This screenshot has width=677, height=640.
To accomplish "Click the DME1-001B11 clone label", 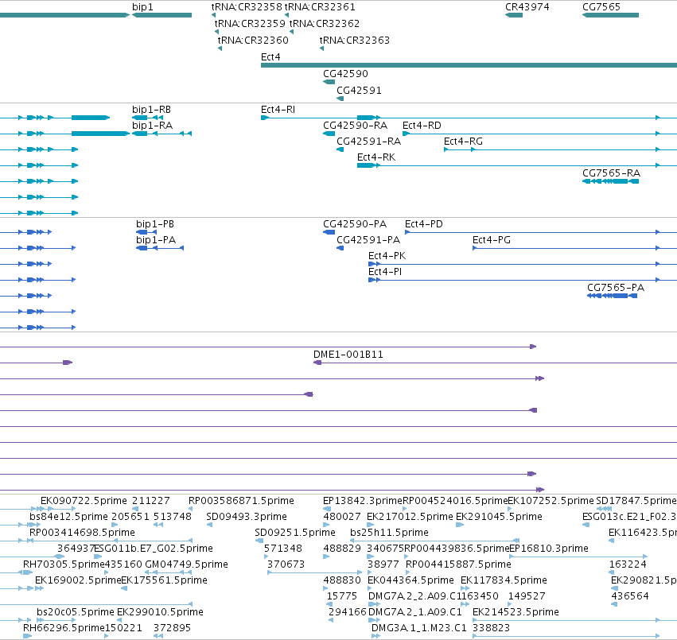I will tap(348, 355).
